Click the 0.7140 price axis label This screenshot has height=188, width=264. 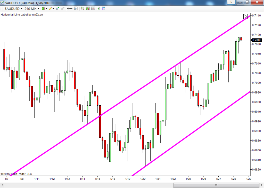coord(257,15)
